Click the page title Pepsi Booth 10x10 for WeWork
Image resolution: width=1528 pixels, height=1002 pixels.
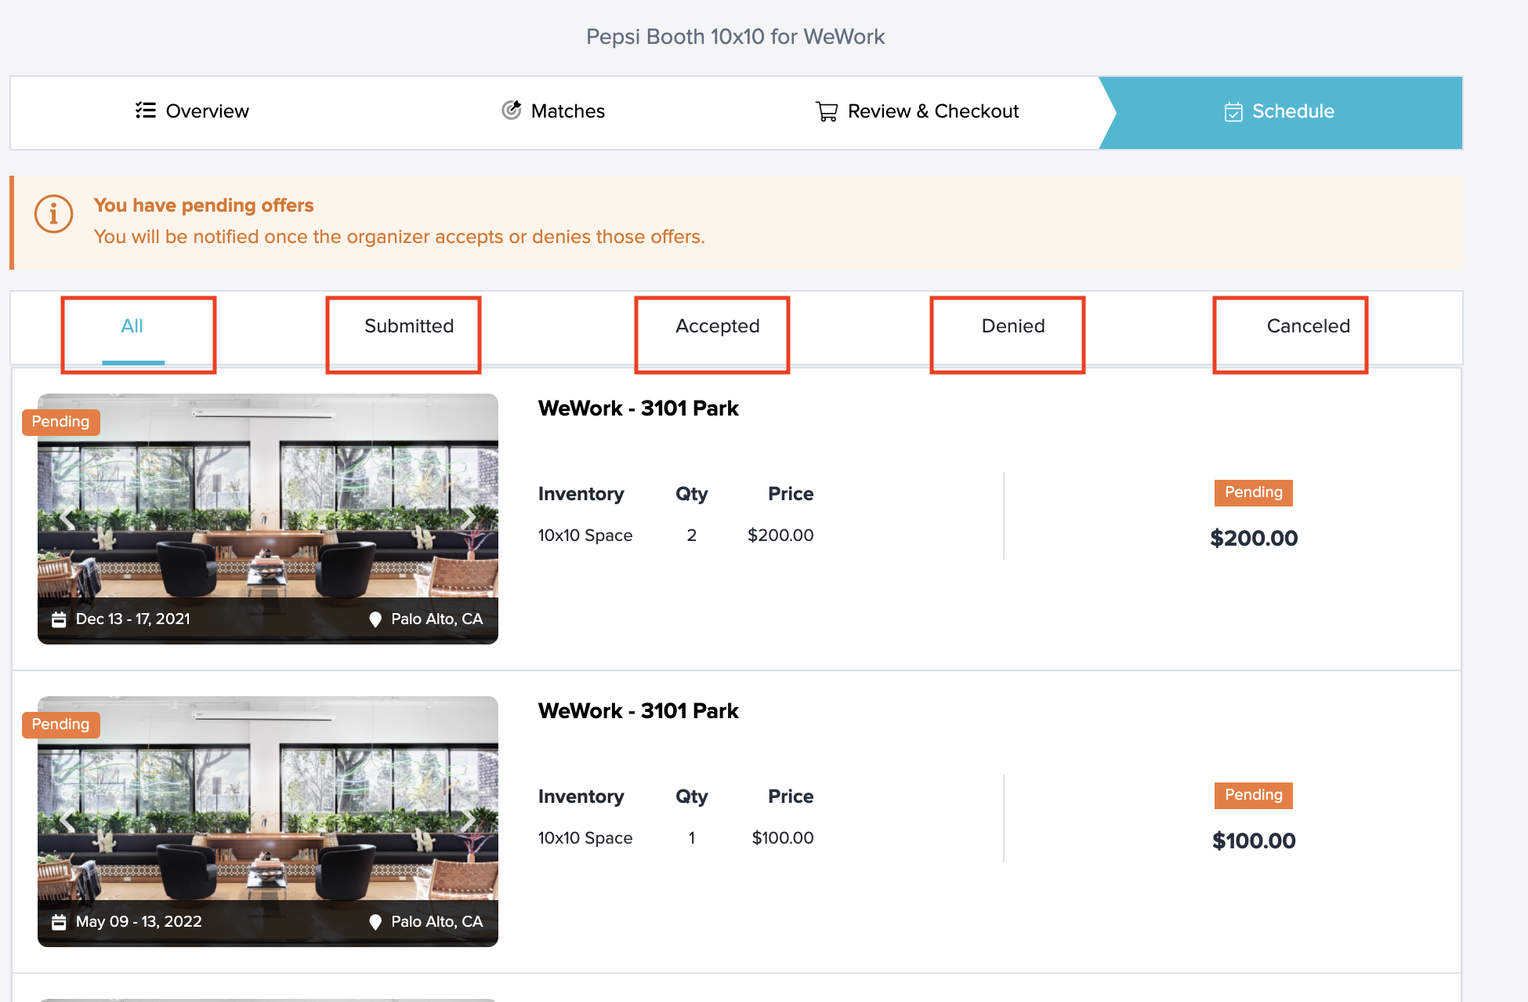[736, 37]
